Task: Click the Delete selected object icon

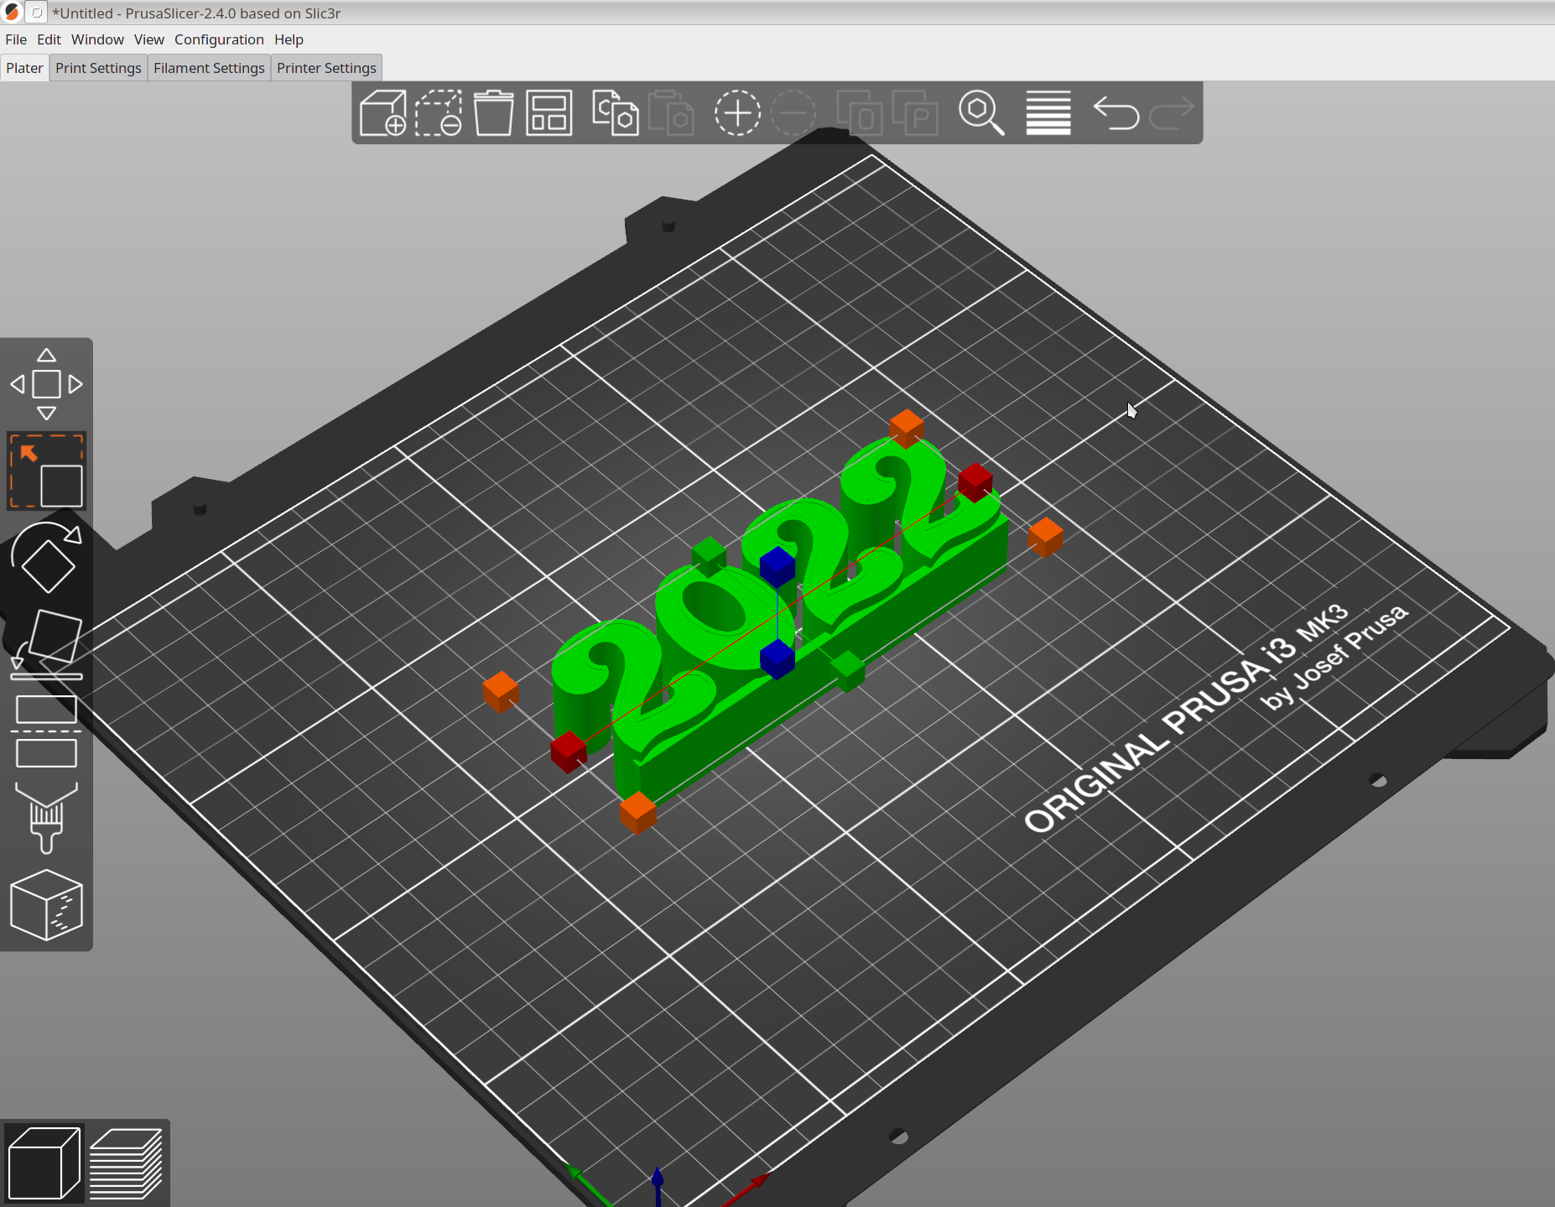Action: click(x=439, y=113)
